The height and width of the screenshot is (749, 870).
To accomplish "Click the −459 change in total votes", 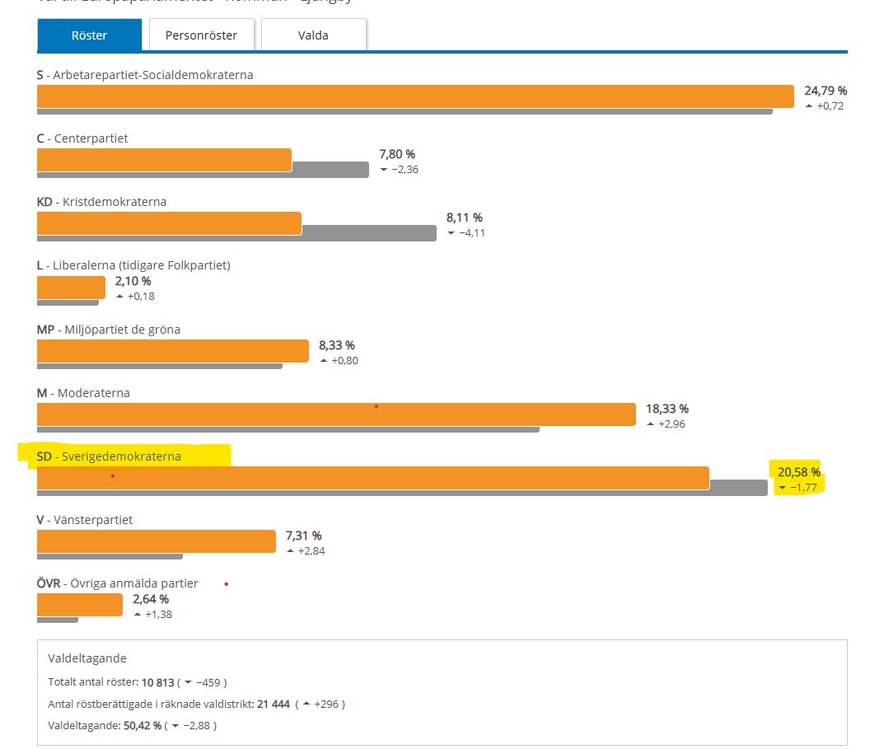I will point(208,682).
